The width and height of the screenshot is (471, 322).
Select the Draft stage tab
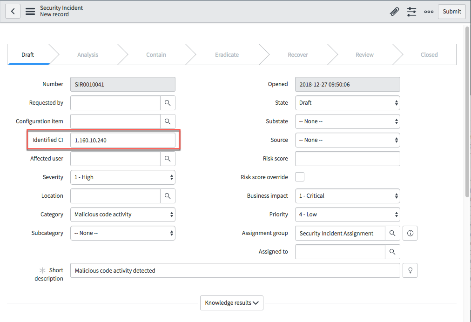click(28, 54)
